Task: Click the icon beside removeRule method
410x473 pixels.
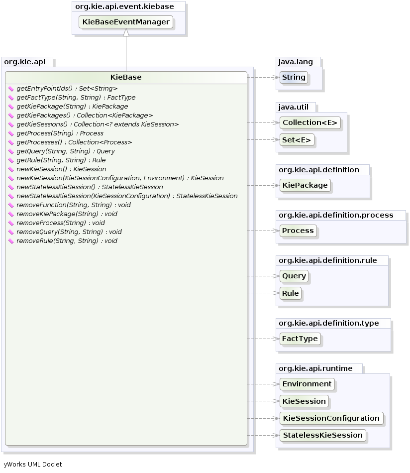Action: [x=11, y=241]
